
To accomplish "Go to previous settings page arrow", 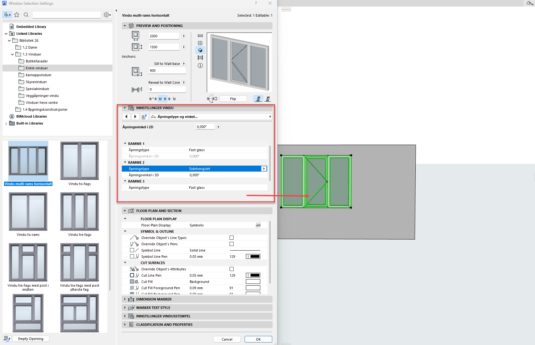I will [x=126, y=117].
